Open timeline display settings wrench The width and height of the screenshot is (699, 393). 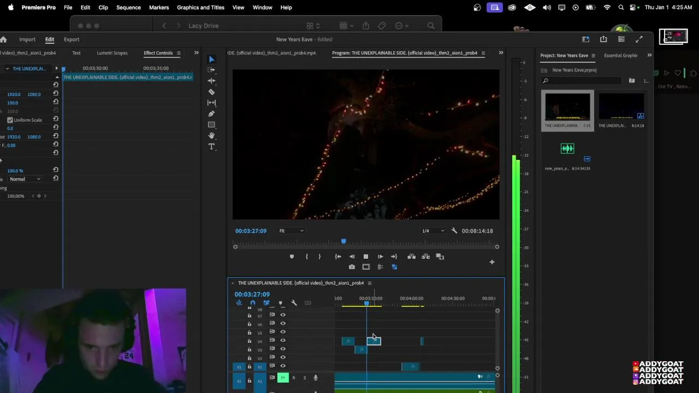click(294, 303)
